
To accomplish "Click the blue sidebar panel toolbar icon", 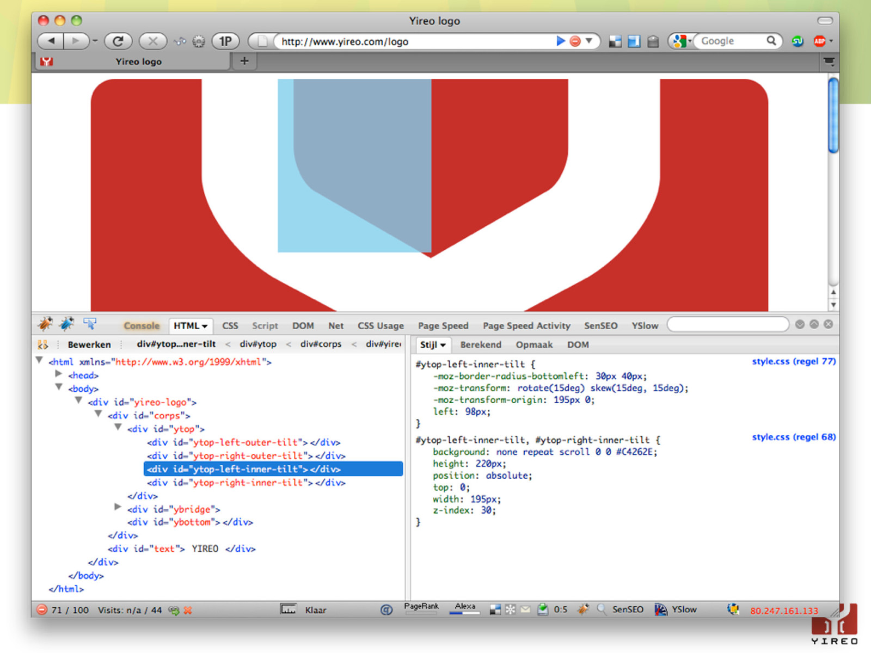I will click(634, 41).
